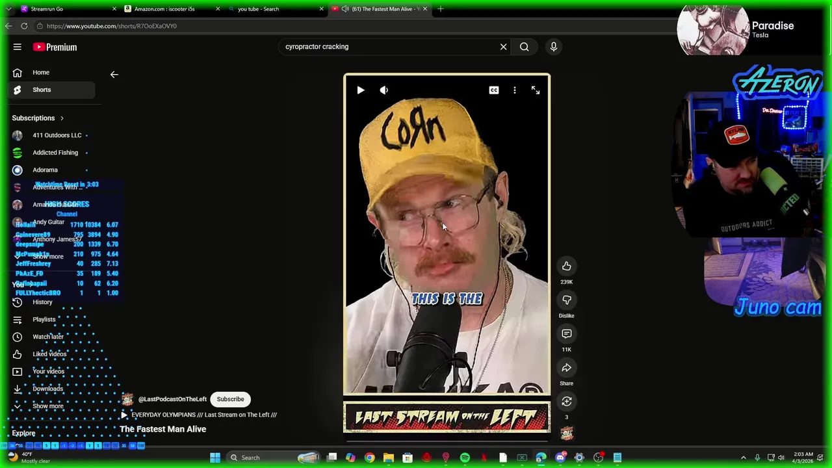This screenshot has height=468, width=832.
Task: Open the 411 Outdoors LLC channel
Action: click(x=52, y=135)
